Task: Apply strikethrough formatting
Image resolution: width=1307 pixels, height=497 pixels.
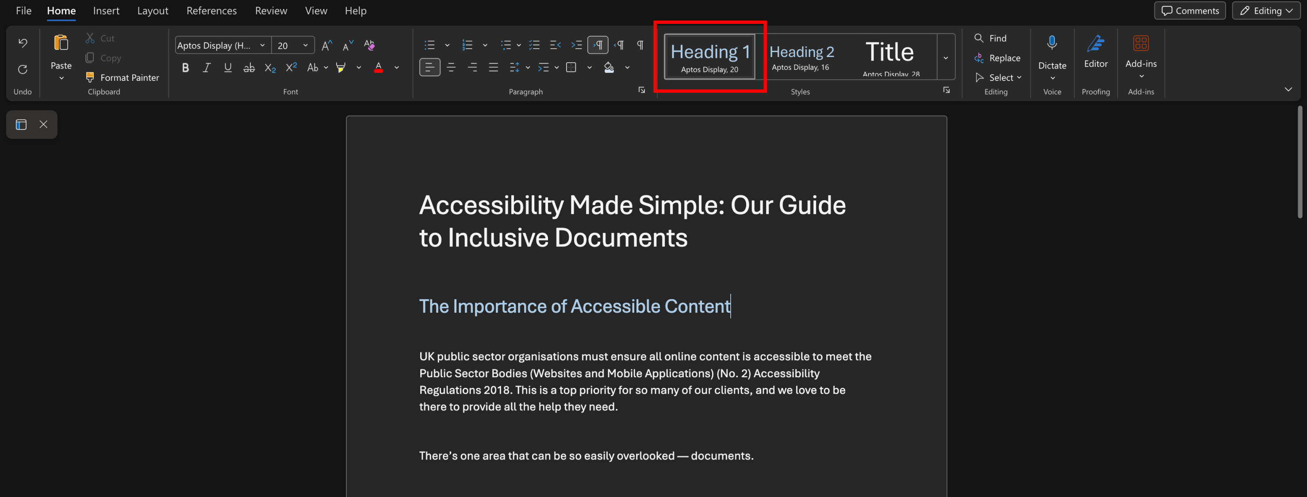Action: click(x=249, y=68)
